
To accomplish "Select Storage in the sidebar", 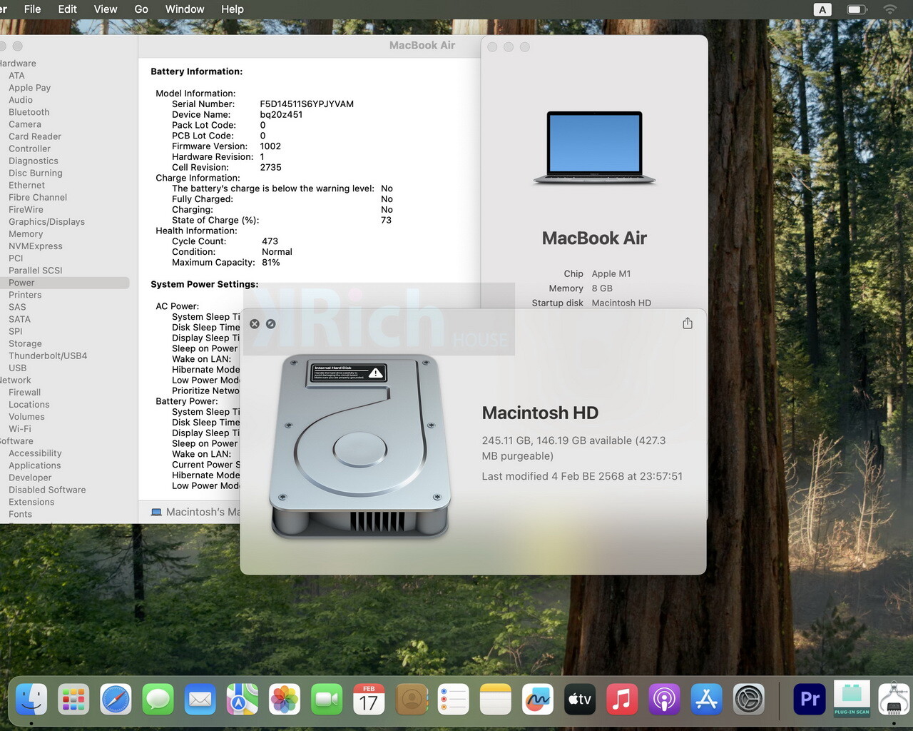I will point(25,343).
